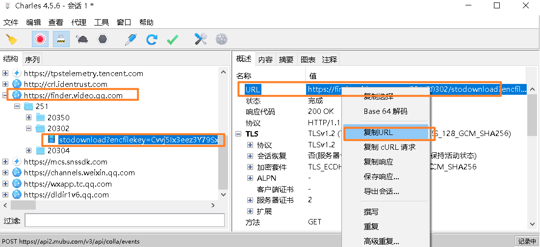The height and width of the screenshot is (247, 540).
Task: Expand the 会话恢复 row
Action: [250, 156]
